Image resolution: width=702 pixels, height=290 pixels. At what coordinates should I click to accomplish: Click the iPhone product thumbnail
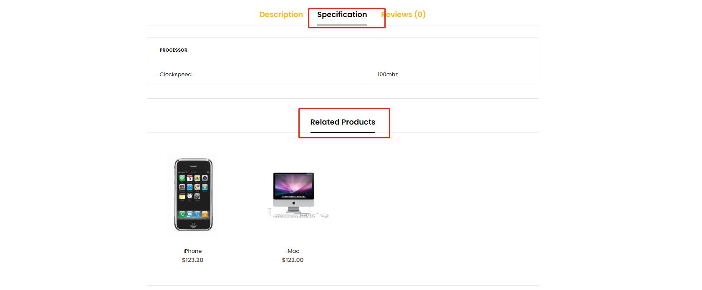[x=193, y=195]
